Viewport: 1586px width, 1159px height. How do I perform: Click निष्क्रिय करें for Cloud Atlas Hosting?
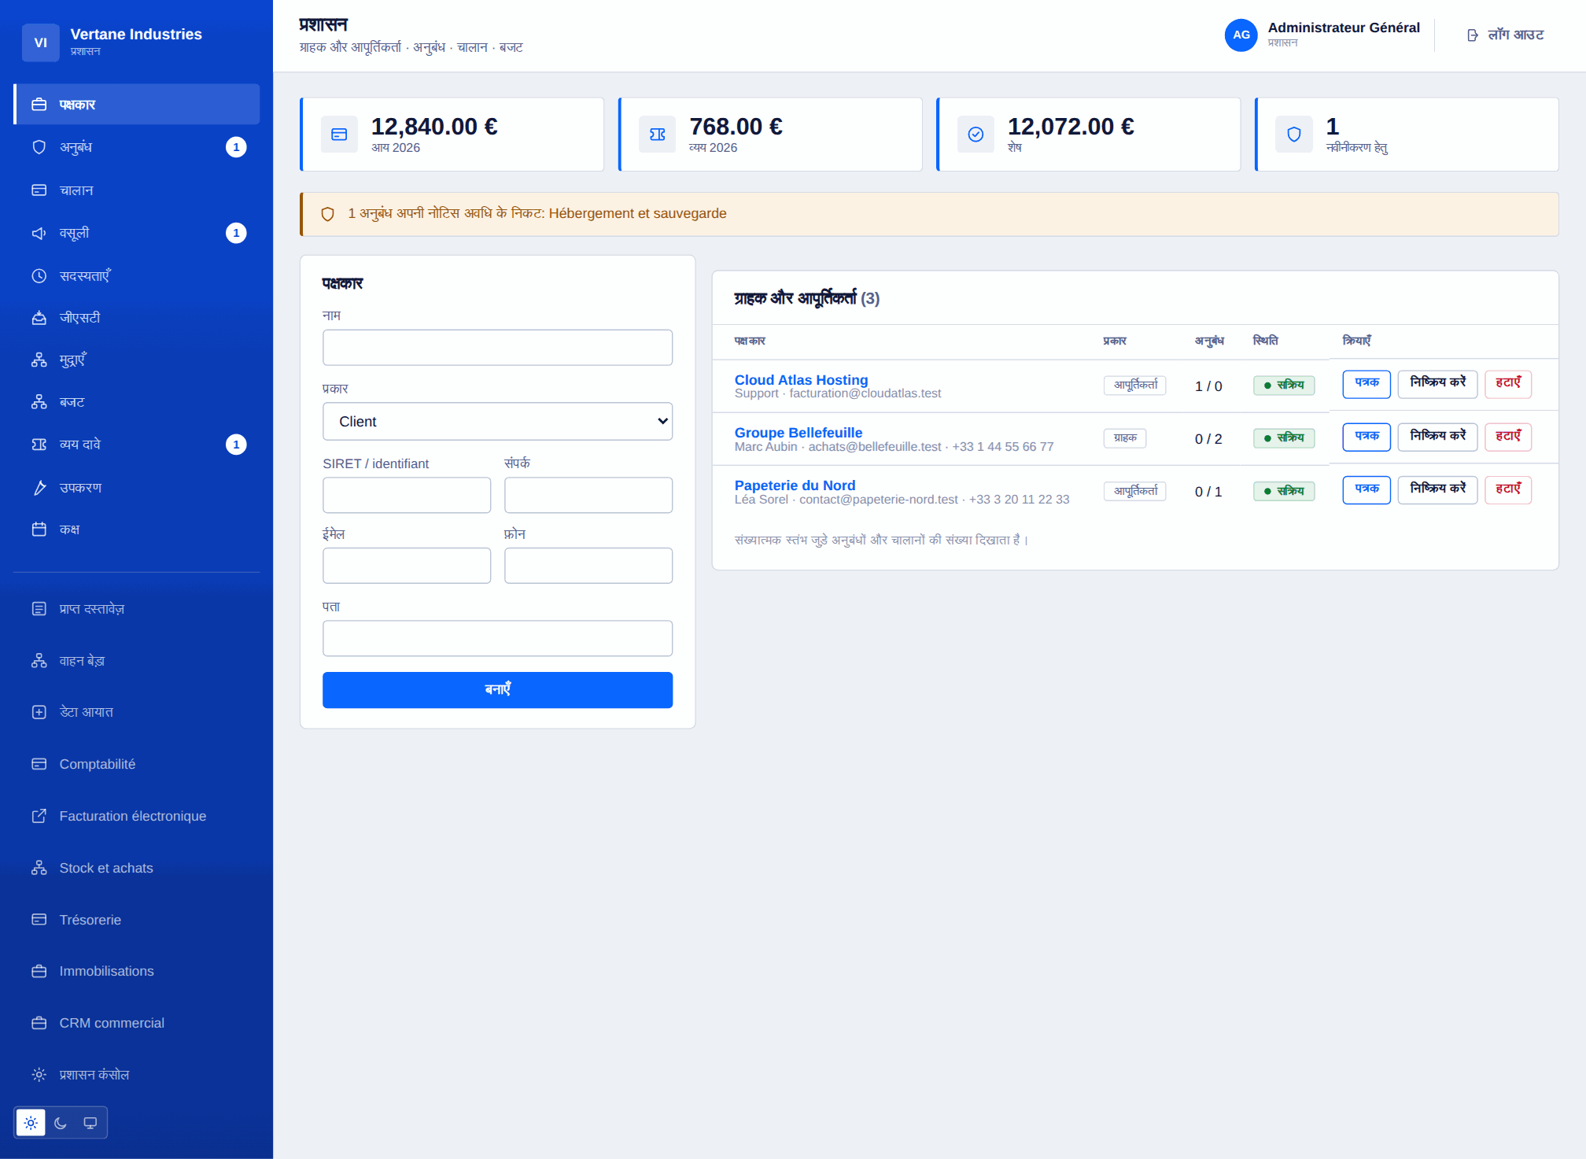coord(1437,384)
